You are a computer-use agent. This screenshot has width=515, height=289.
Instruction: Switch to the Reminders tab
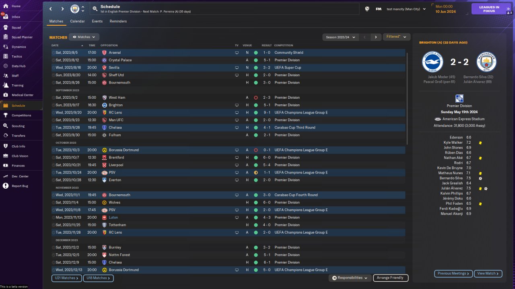pyautogui.click(x=118, y=21)
